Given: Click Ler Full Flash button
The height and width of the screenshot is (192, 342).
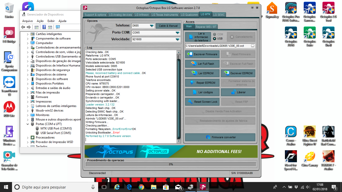Looking at the screenshot, I should (x=202, y=64).
